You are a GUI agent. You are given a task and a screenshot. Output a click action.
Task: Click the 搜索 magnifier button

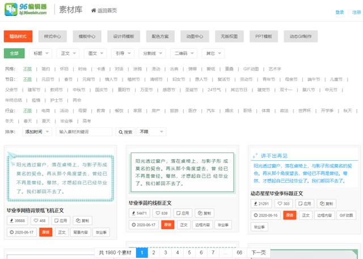pos(125,132)
